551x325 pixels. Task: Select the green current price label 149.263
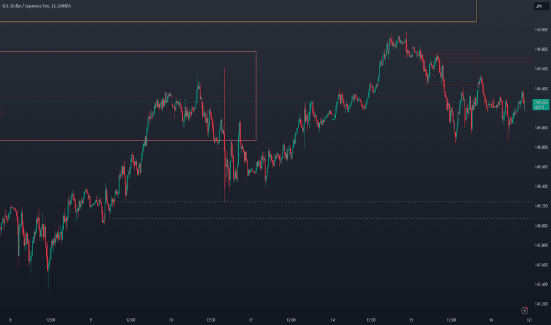tap(541, 105)
